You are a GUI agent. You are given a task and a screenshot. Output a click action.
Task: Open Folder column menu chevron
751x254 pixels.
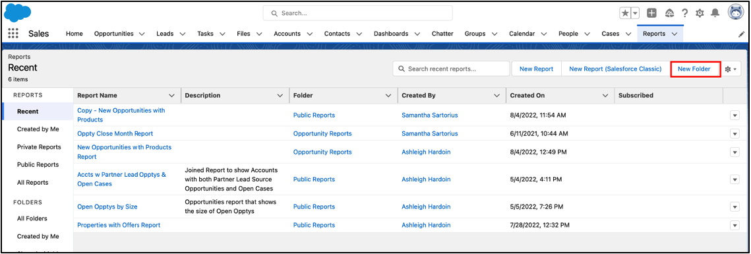point(388,96)
